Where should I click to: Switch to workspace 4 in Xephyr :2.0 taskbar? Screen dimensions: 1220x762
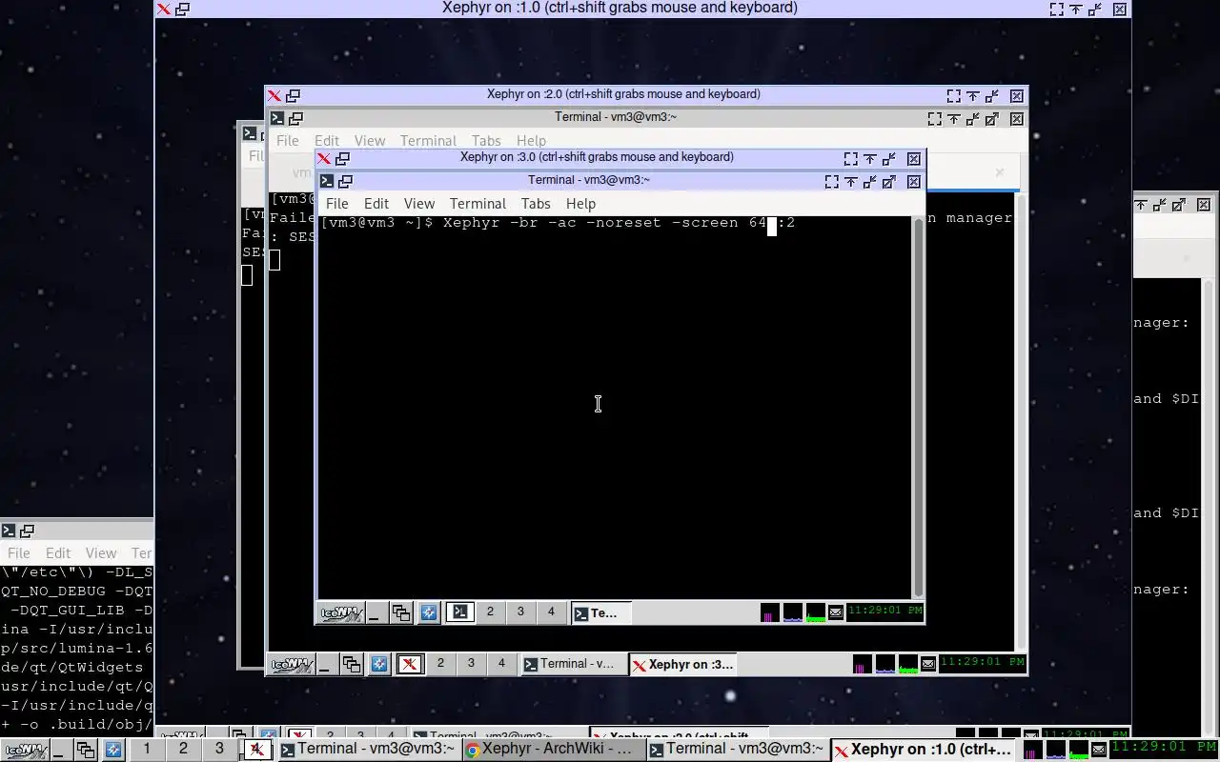tap(501, 664)
